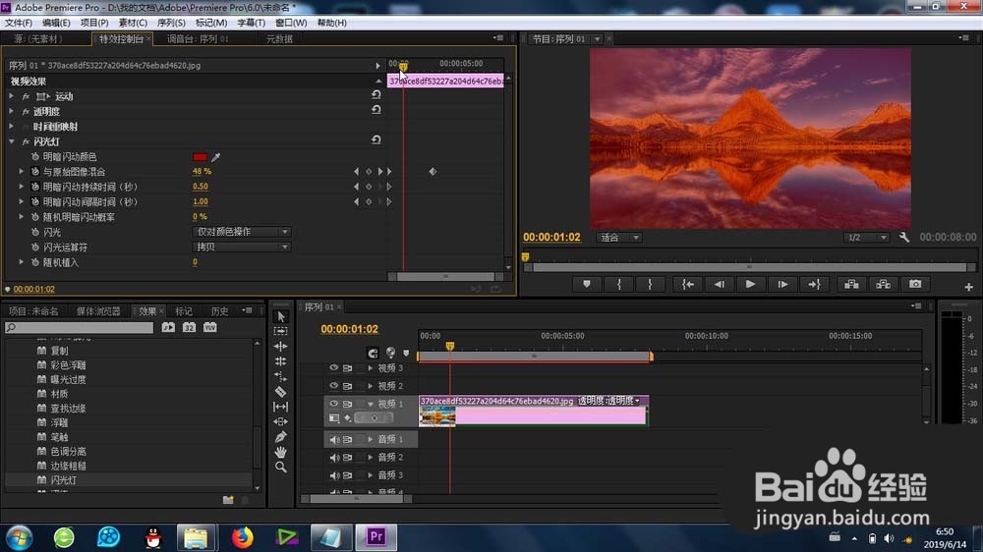The image size is (983, 552).
Task: Open the 编辑(E) menu
Action: tap(56, 23)
